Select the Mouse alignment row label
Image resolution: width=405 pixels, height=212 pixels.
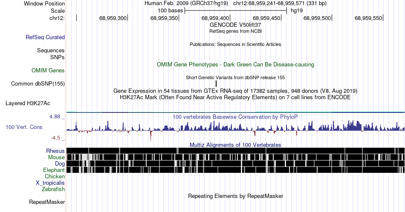point(56,158)
